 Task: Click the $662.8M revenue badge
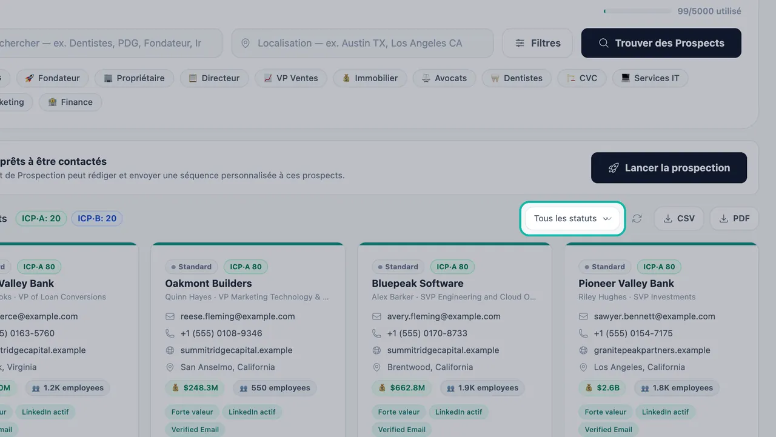pyautogui.click(x=402, y=388)
